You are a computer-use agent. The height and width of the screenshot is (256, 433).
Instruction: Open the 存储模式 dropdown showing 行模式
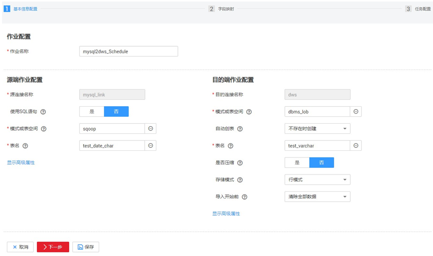tap(317, 180)
